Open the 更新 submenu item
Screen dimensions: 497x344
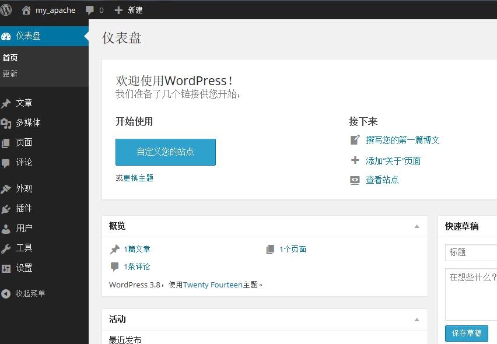pos(10,73)
